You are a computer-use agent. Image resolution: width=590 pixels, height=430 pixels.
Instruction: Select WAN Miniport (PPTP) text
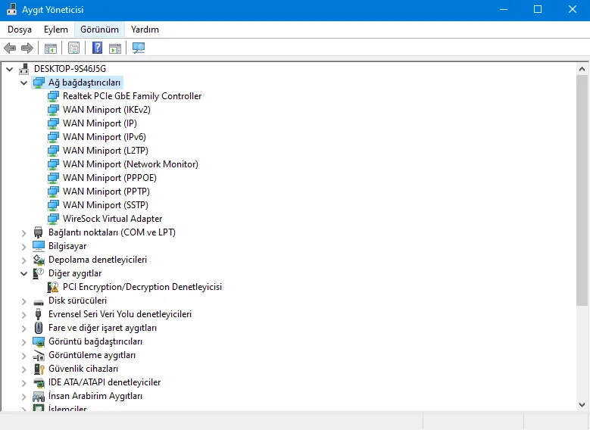click(x=106, y=192)
